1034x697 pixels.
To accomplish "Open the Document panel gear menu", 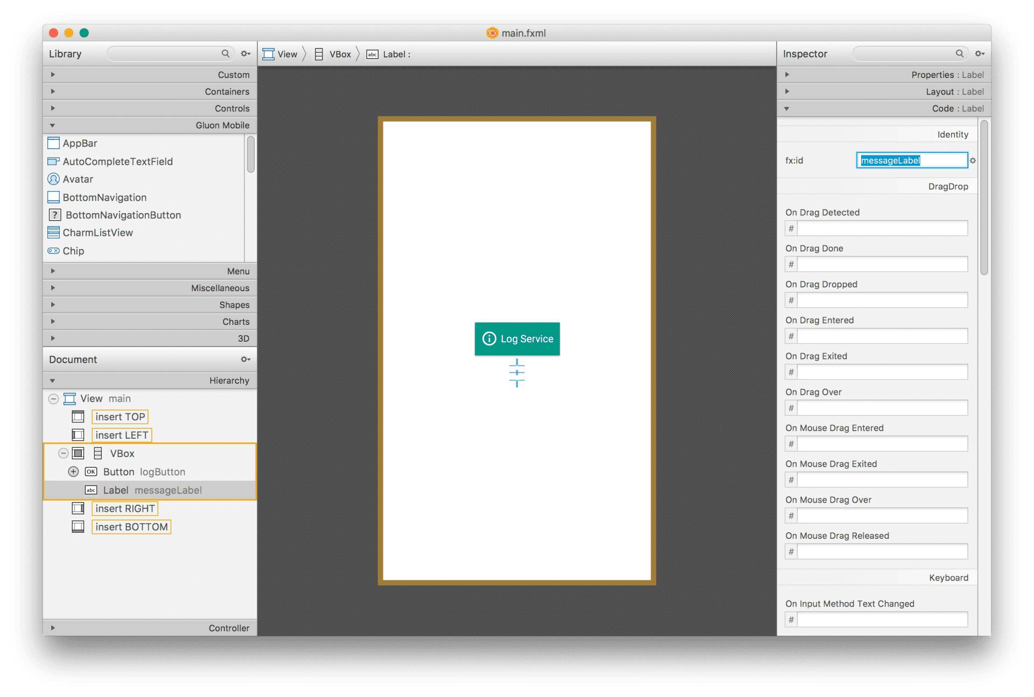I will point(246,359).
